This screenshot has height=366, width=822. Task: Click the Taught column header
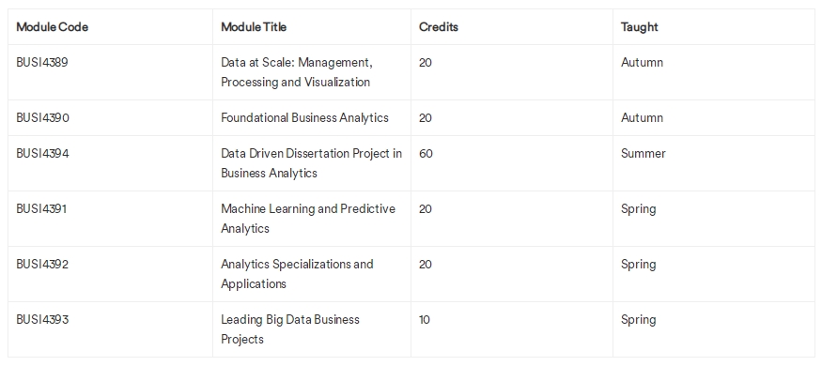(640, 26)
